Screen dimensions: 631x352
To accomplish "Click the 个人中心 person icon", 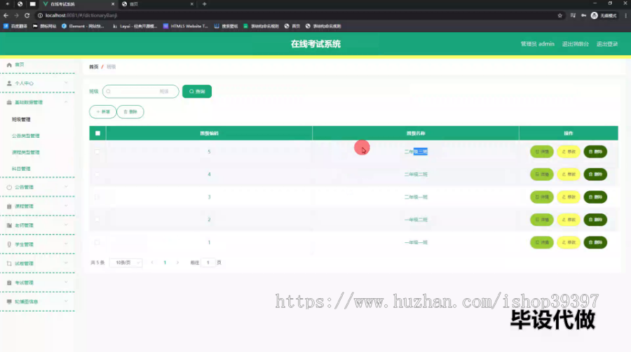I will [x=9, y=83].
